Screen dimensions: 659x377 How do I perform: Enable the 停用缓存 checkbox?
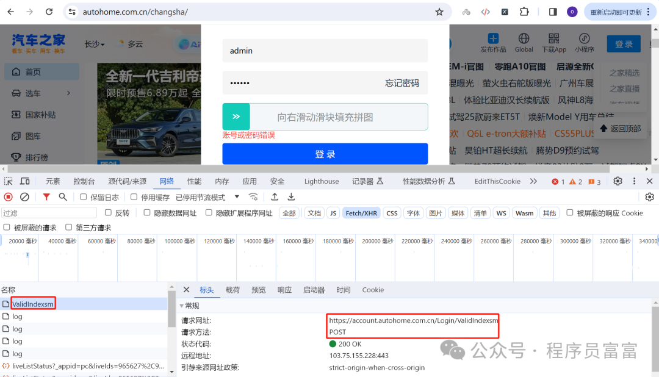(134, 196)
